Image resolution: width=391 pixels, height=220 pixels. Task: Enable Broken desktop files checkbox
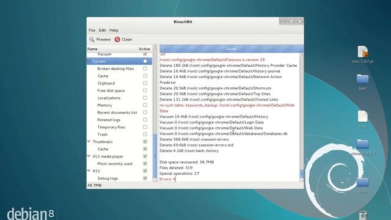tap(145, 68)
